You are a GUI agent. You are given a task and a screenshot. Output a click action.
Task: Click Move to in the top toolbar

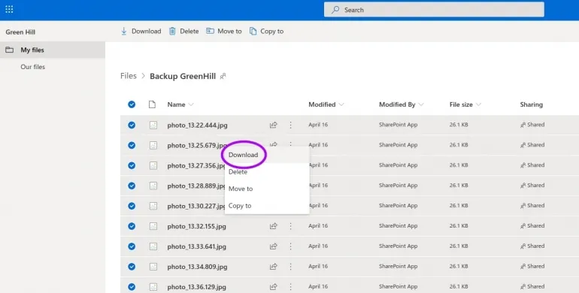pyautogui.click(x=224, y=32)
